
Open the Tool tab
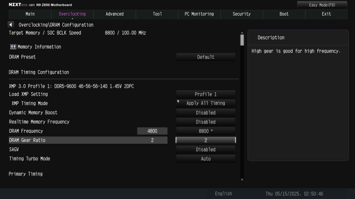tap(157, 14)
